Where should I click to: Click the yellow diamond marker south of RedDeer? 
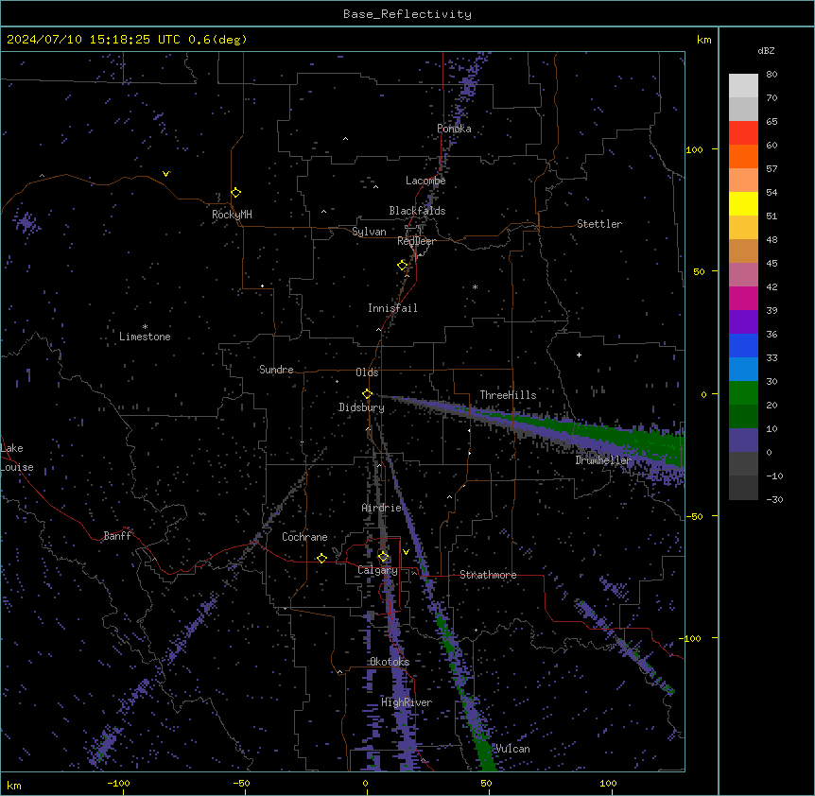coord(403,266)
